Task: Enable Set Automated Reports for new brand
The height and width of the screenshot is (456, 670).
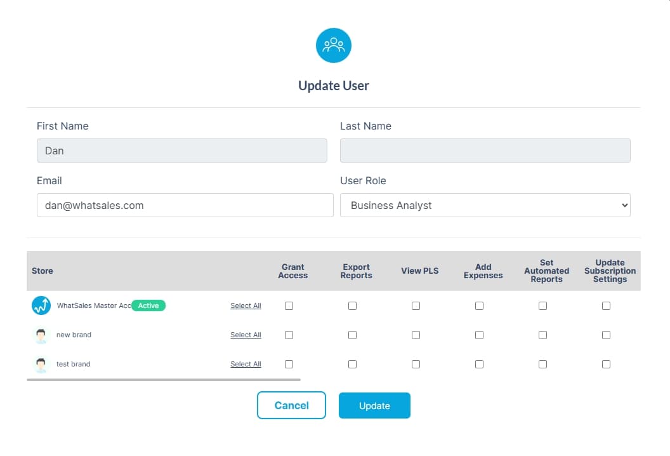Action: click(542, 335)
